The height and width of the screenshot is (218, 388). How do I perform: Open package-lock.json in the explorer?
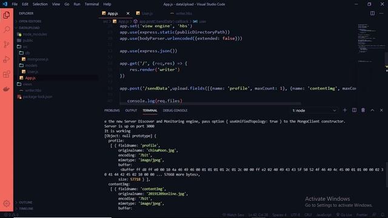tap(38, 97)
